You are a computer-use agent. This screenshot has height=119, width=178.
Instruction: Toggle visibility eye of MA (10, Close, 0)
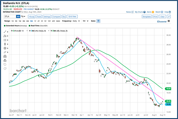click(x=30, y=31)
